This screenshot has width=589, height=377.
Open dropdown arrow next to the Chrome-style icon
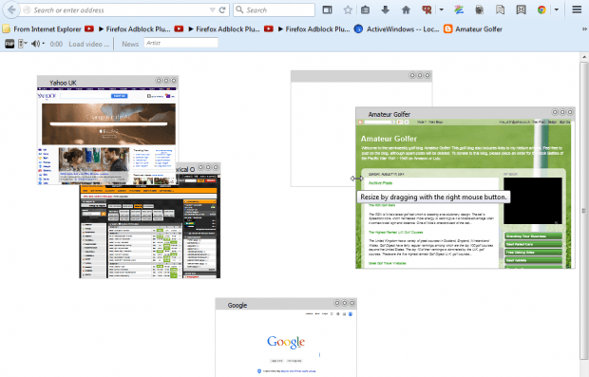pyautogui.click(x=557, y=10)
